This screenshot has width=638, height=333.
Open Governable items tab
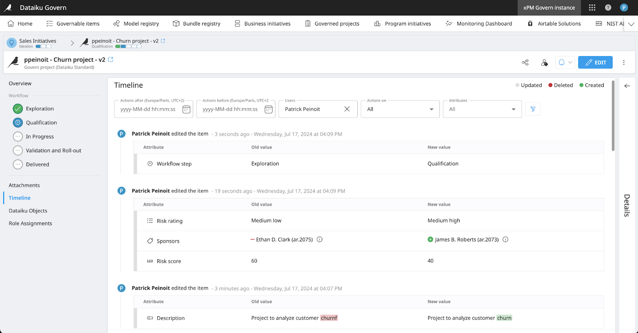click(73, 24)
